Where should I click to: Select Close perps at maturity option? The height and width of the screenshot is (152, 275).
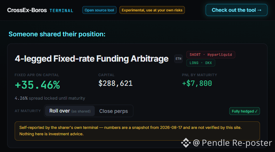[x=113, y=111]
